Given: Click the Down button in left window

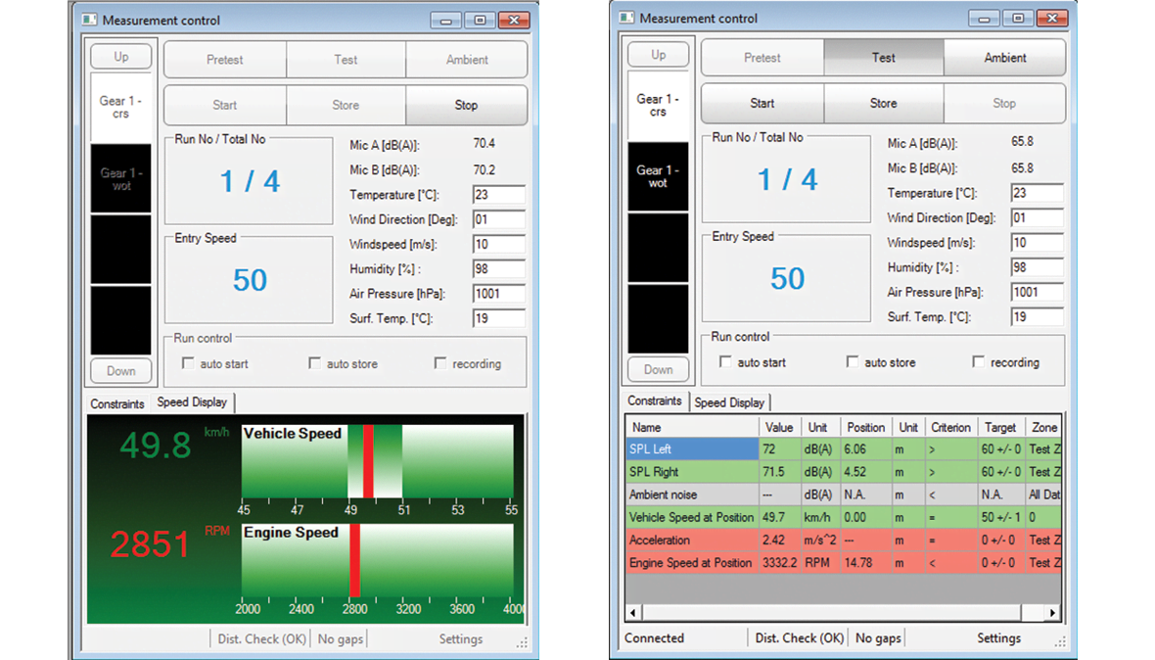Looking at the screenshot, I should (x=120, y=370).
